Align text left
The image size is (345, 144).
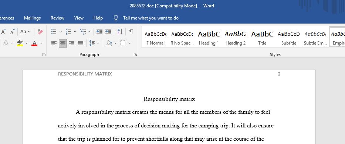tap(54, 43)
